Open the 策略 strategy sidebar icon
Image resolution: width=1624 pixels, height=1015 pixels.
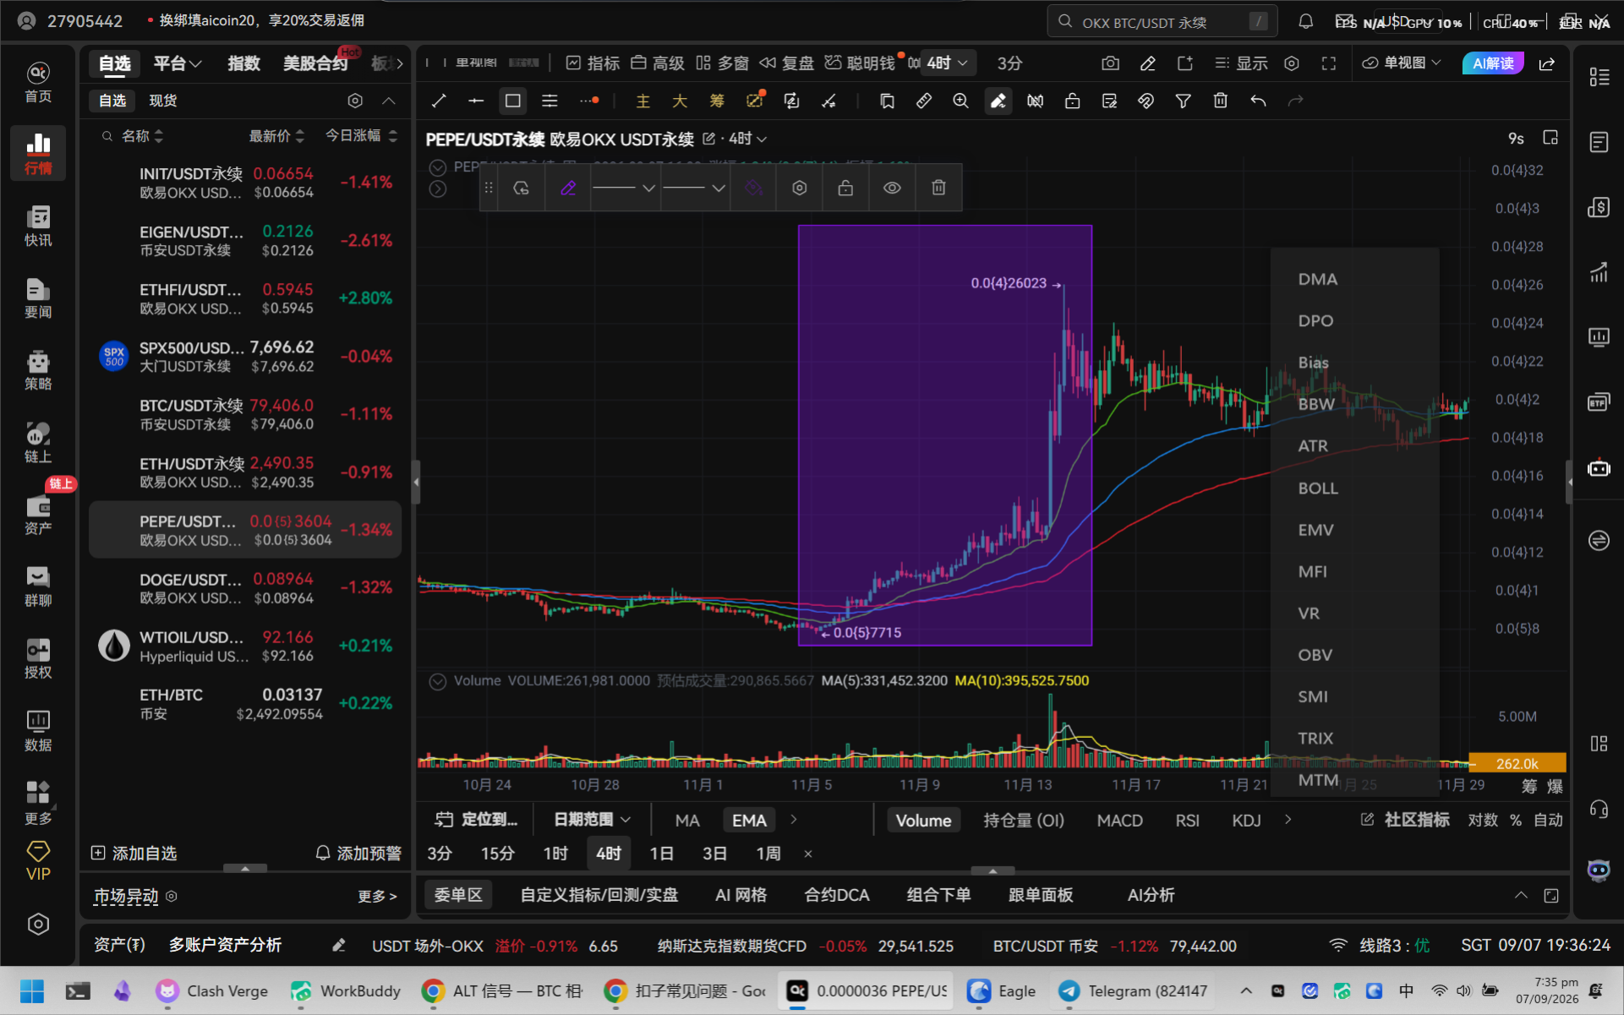pyautogui.click(x=38, y=370)
